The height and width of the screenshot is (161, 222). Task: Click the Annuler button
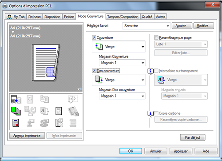pyautogui.click(x=156, y=151)
